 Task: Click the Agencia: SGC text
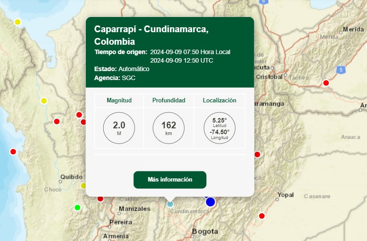coord(115,78)
